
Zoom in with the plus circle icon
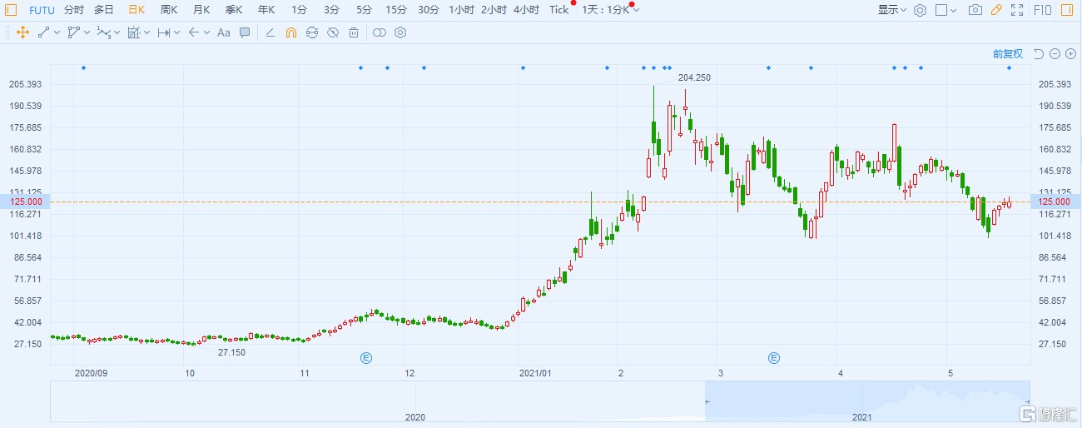click(1070, 54)
